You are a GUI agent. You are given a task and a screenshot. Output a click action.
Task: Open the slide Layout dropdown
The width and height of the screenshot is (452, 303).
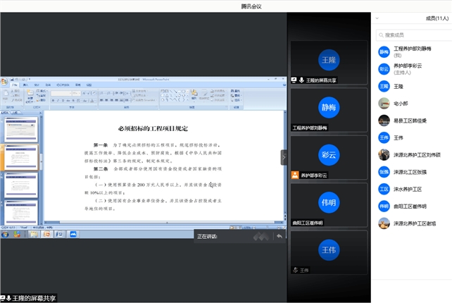[42, 91]
